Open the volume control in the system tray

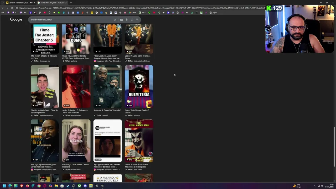point(322,186)
